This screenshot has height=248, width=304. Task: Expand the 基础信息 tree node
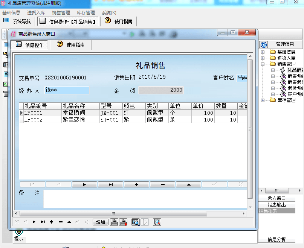tap(263, 52)
